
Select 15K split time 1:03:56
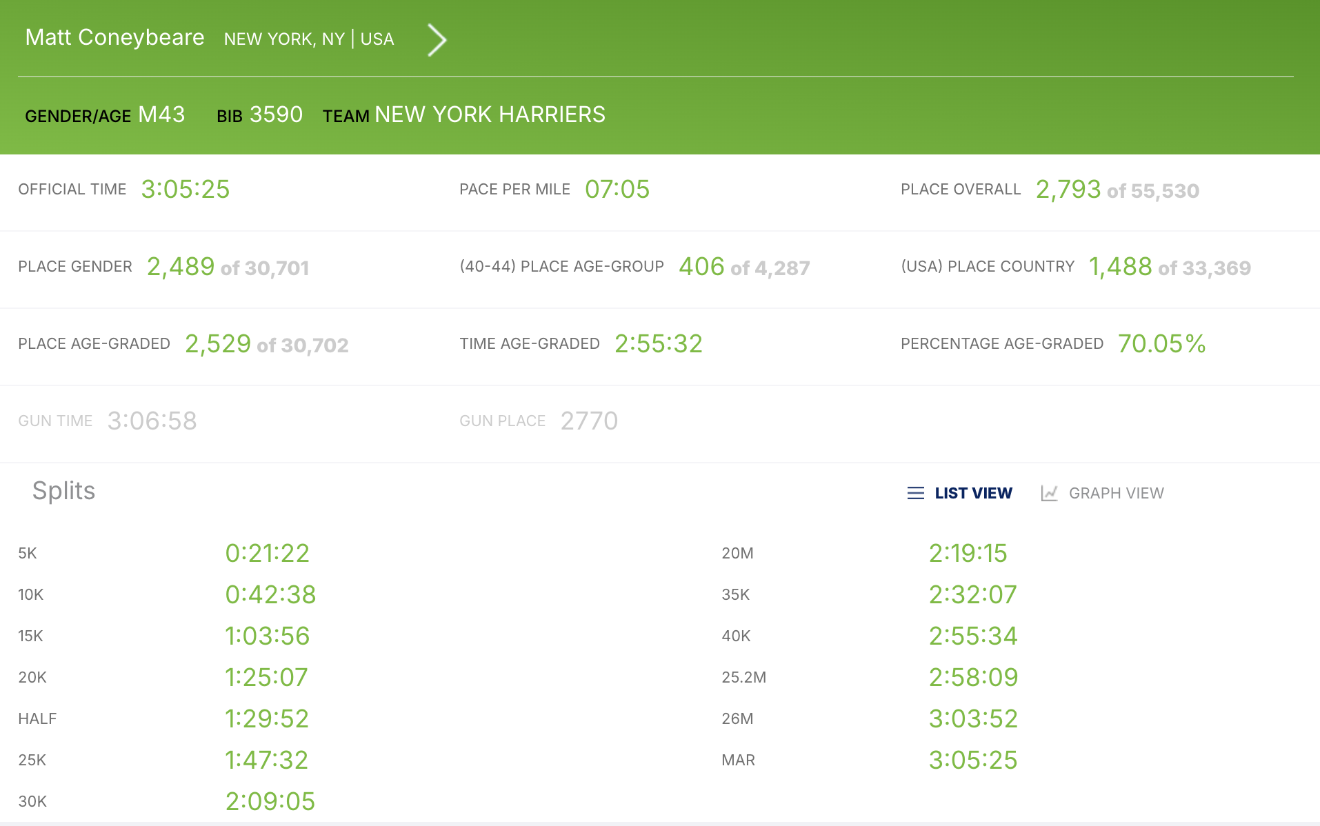[268, 636]
